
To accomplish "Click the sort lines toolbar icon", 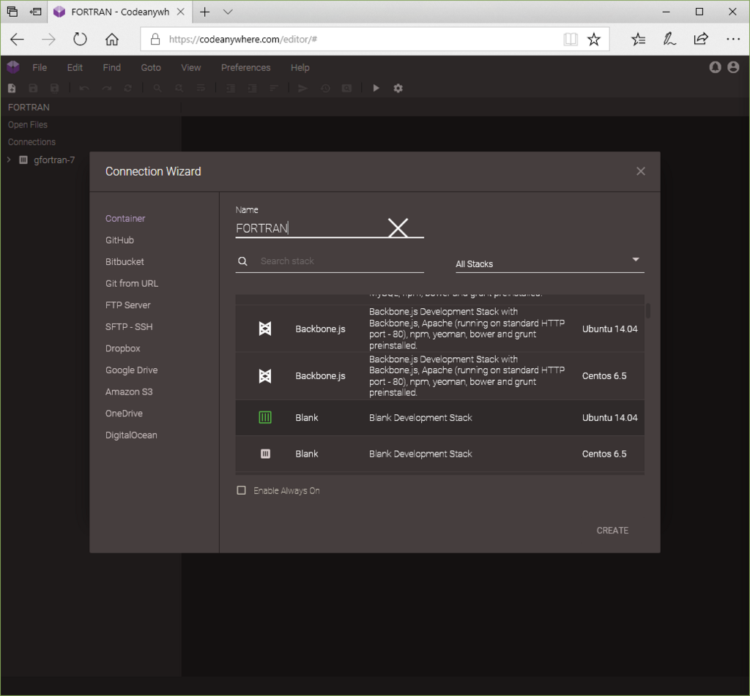I will pos(274,88).
